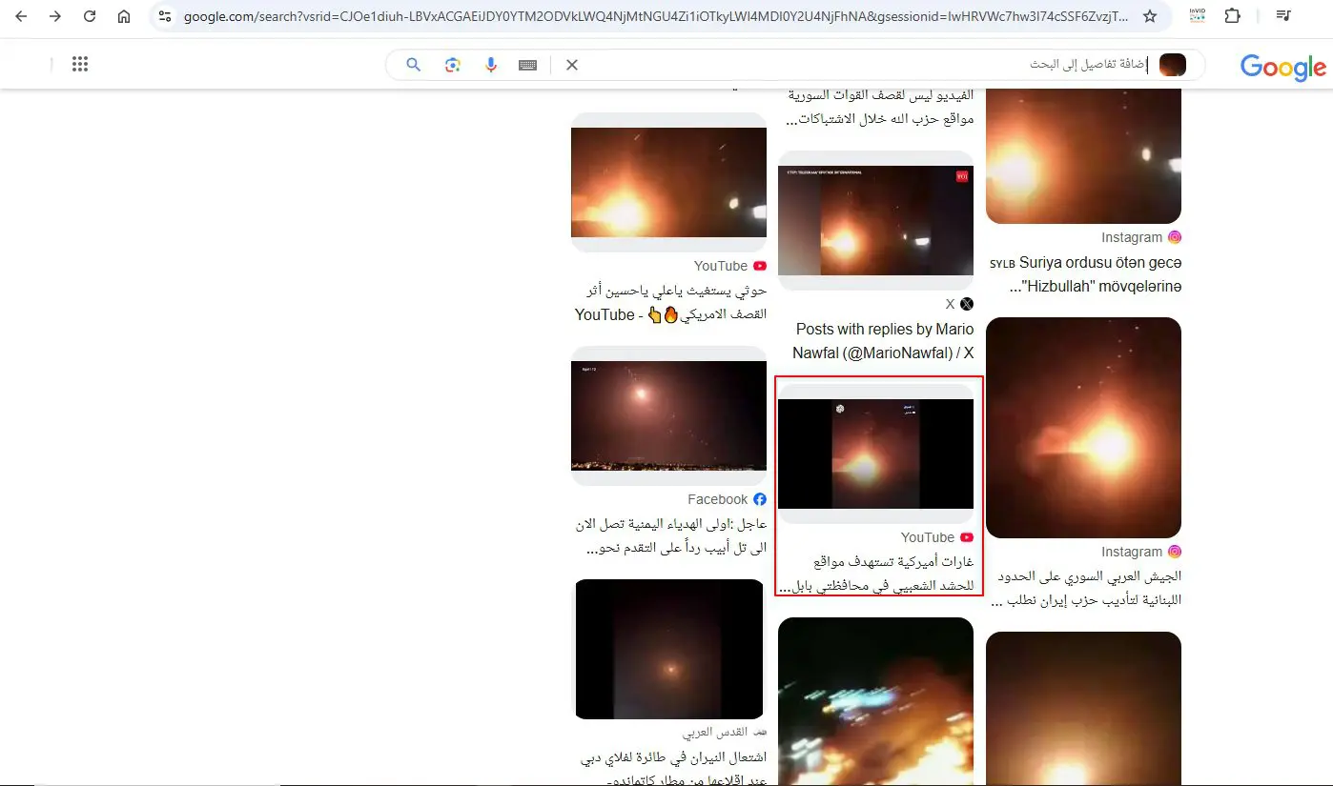This screenshot has width=1333, height=786.
Task: Click the magnifier search icon
Action: pyautogui.click(x=414, y=65)
